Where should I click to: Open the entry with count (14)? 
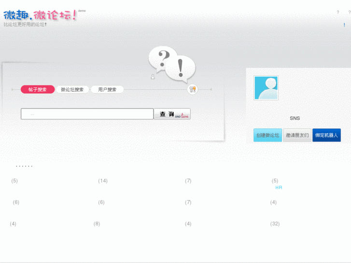click(103, 180)
